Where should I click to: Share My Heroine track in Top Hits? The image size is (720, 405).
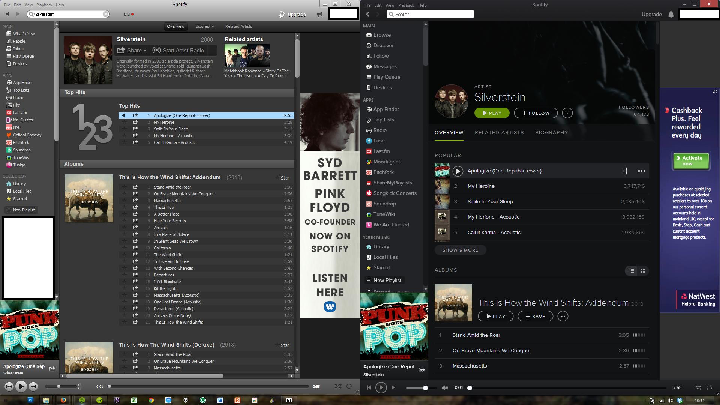[x=135, y=122]
